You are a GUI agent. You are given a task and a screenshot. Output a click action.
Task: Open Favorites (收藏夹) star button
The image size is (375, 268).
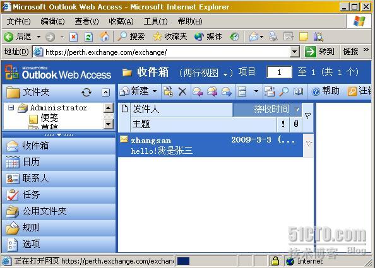pos(170,37)
